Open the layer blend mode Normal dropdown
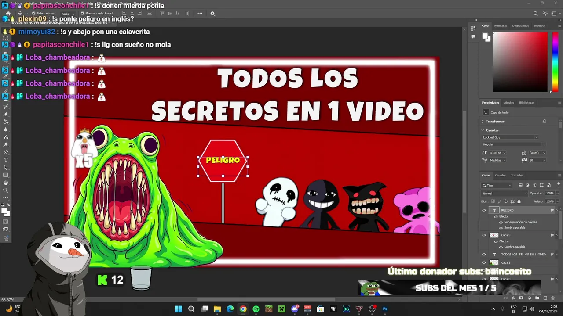The width and height of the screenshot is (563, 316). 505,194
